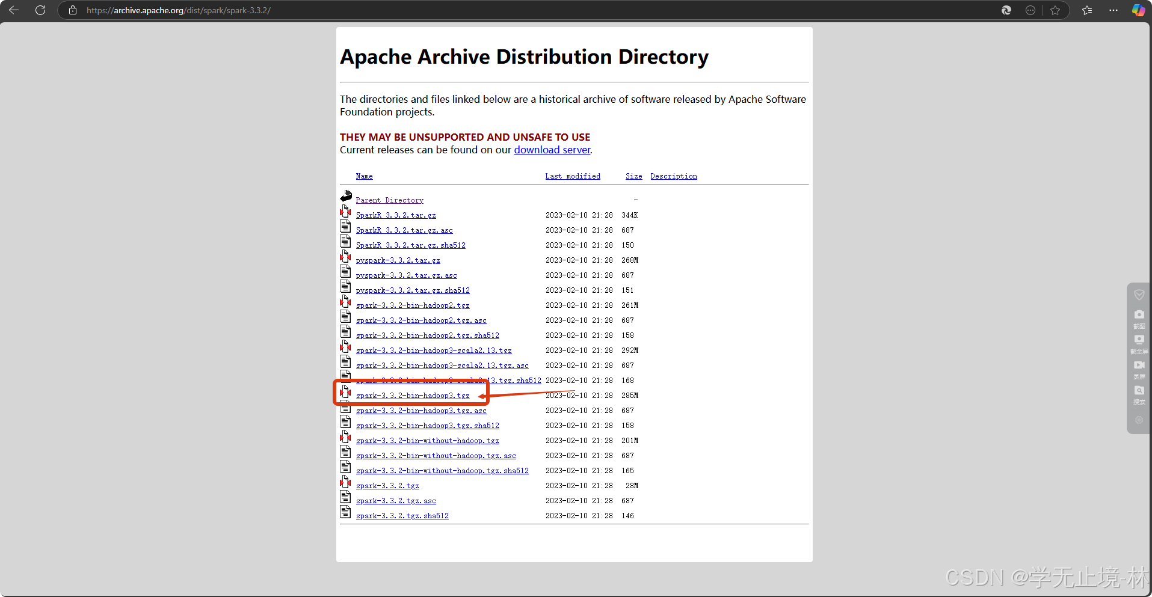Click the Parent Directory back-arrow icon
This screenshot has height=597, width=1152.
346,196
